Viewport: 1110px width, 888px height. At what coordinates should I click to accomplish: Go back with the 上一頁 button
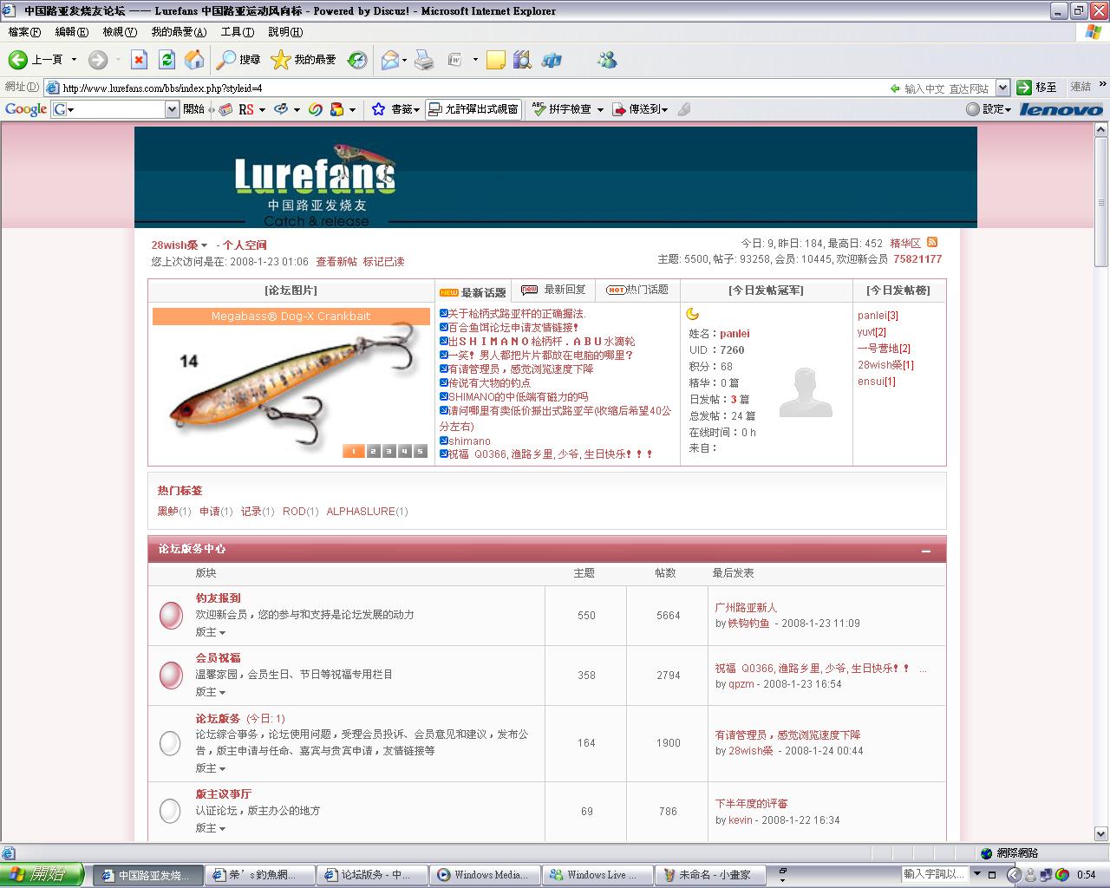(36, 60)
